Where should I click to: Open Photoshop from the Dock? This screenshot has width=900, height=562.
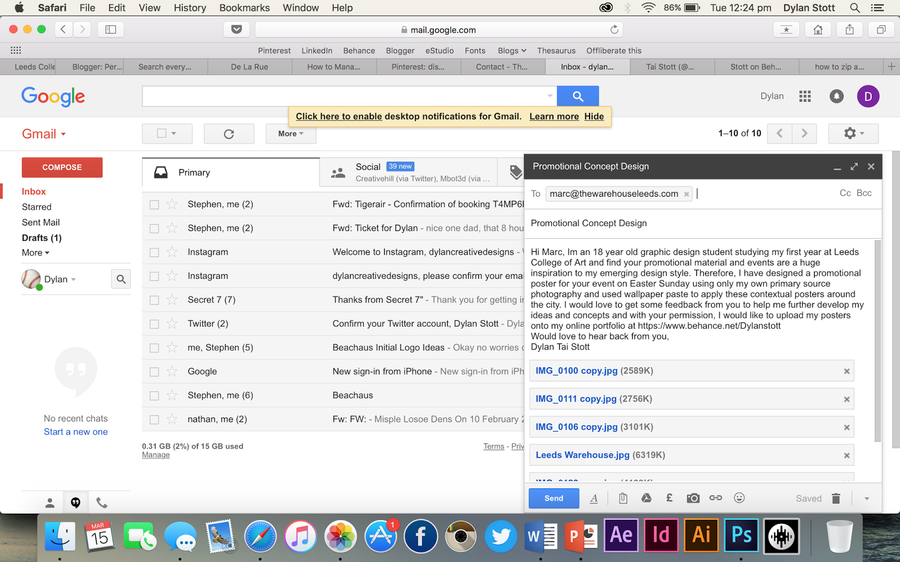(741, 536)
